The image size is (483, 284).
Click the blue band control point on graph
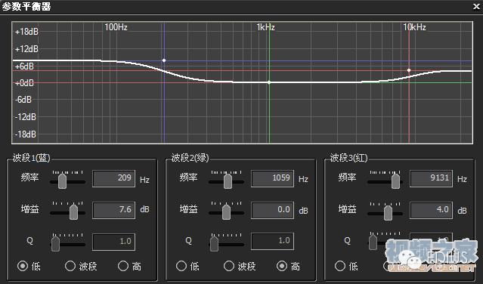click(164, 60)
